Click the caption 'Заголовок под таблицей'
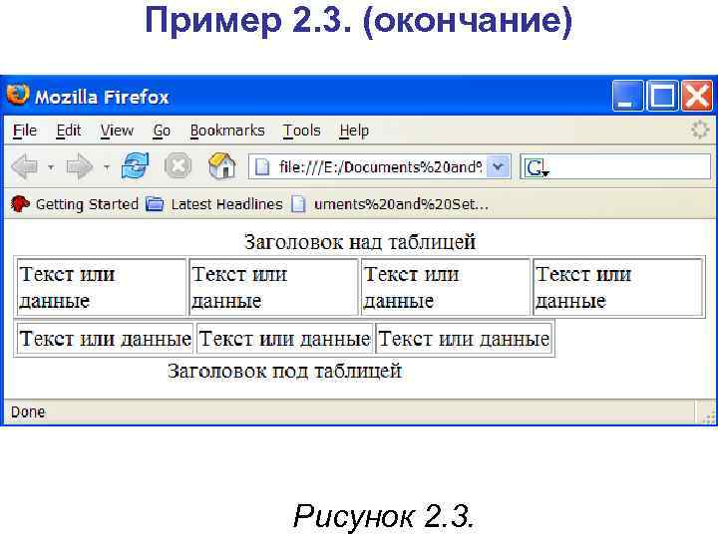718x538 pixels. pos(284,371)
